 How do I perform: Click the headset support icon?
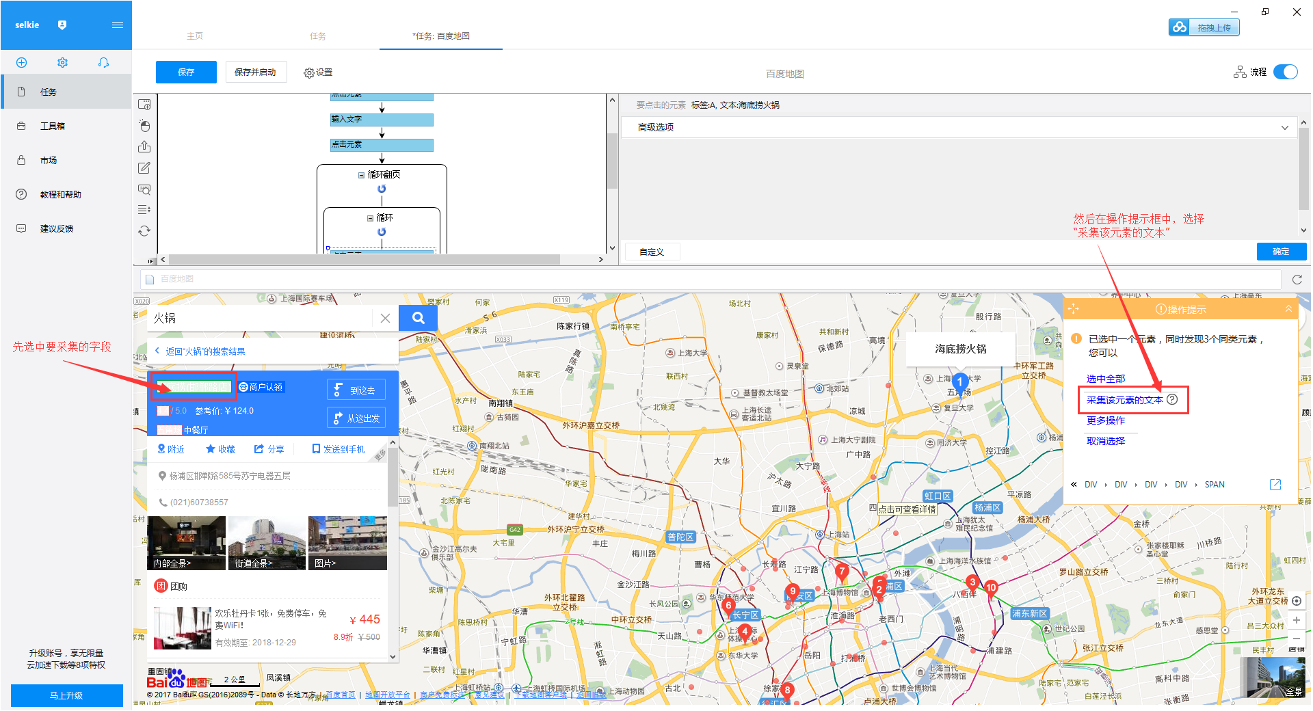tap(103, 63)
